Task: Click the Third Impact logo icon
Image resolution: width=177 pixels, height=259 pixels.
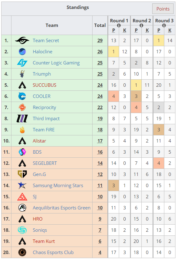Action: click(22, 118)
